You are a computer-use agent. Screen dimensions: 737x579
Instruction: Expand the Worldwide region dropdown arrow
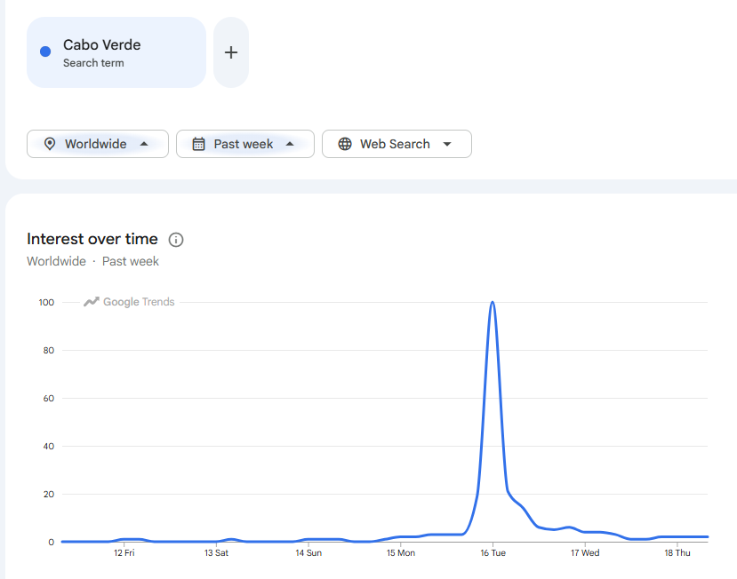pyautogui.click(x=144, y=144)
